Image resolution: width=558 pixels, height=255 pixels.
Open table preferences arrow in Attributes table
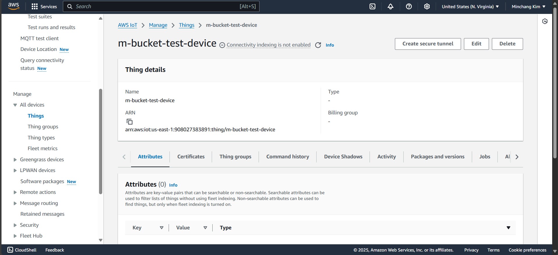coord(508,228)
